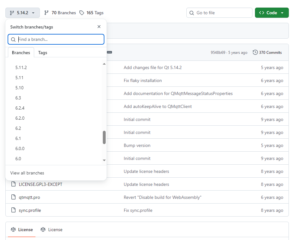Select branch 6.2 in list
The height and width of the screenshot is (240, 292).
pyautogui.click(x=18, y=128)
